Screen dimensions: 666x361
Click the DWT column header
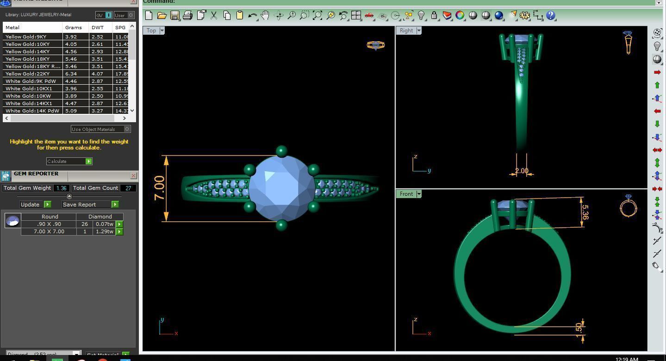100,27
